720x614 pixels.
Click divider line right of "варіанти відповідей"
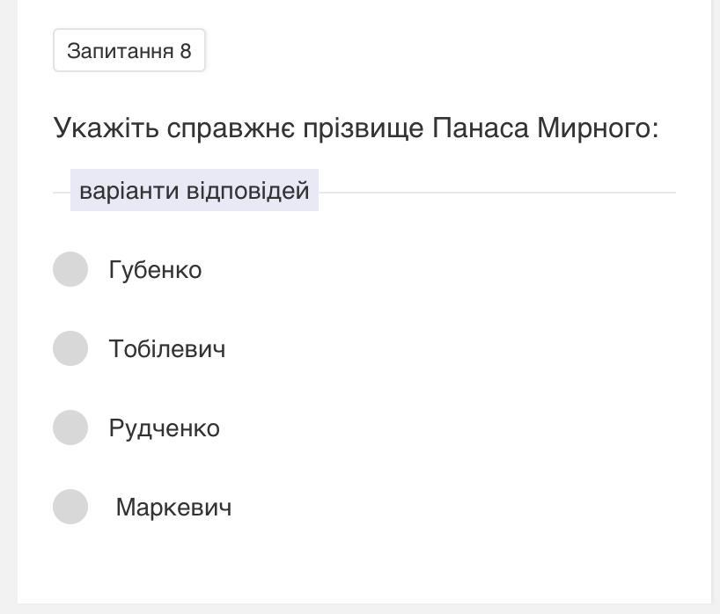(496, 192)
